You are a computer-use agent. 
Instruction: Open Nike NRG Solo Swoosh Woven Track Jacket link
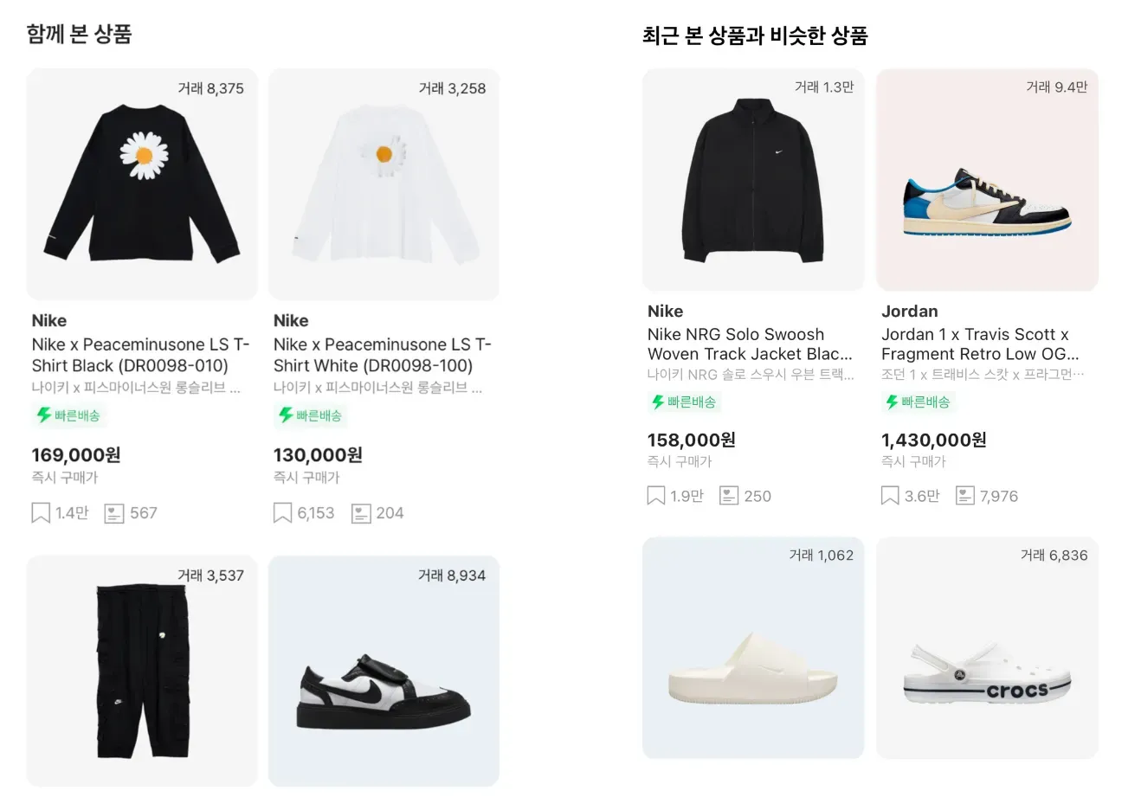[x=750, y=344]
